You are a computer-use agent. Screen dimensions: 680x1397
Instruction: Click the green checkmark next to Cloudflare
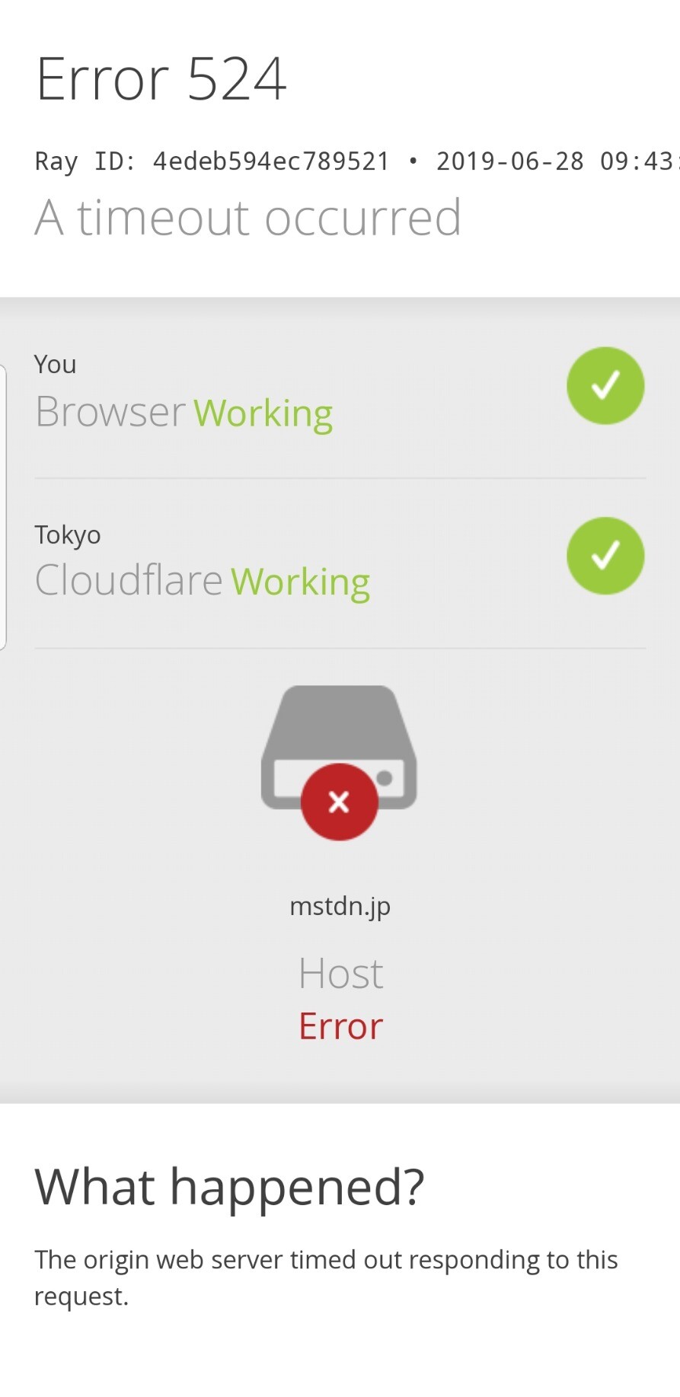click(605, 556)
